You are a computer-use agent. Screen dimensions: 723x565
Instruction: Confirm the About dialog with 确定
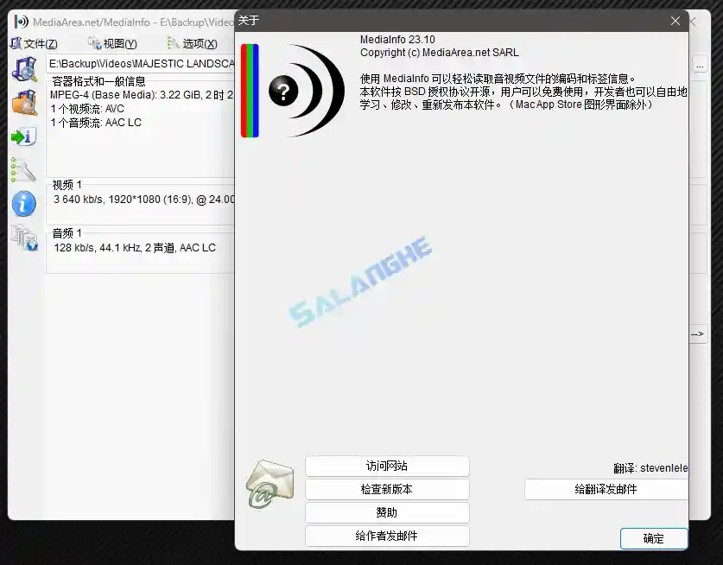coord(654,538)
